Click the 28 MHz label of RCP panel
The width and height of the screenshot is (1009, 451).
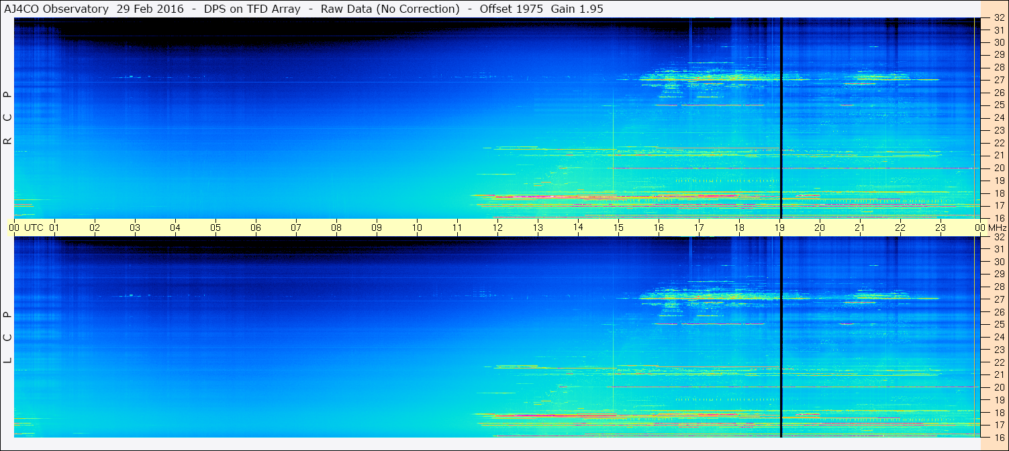[x=999, y=67]
